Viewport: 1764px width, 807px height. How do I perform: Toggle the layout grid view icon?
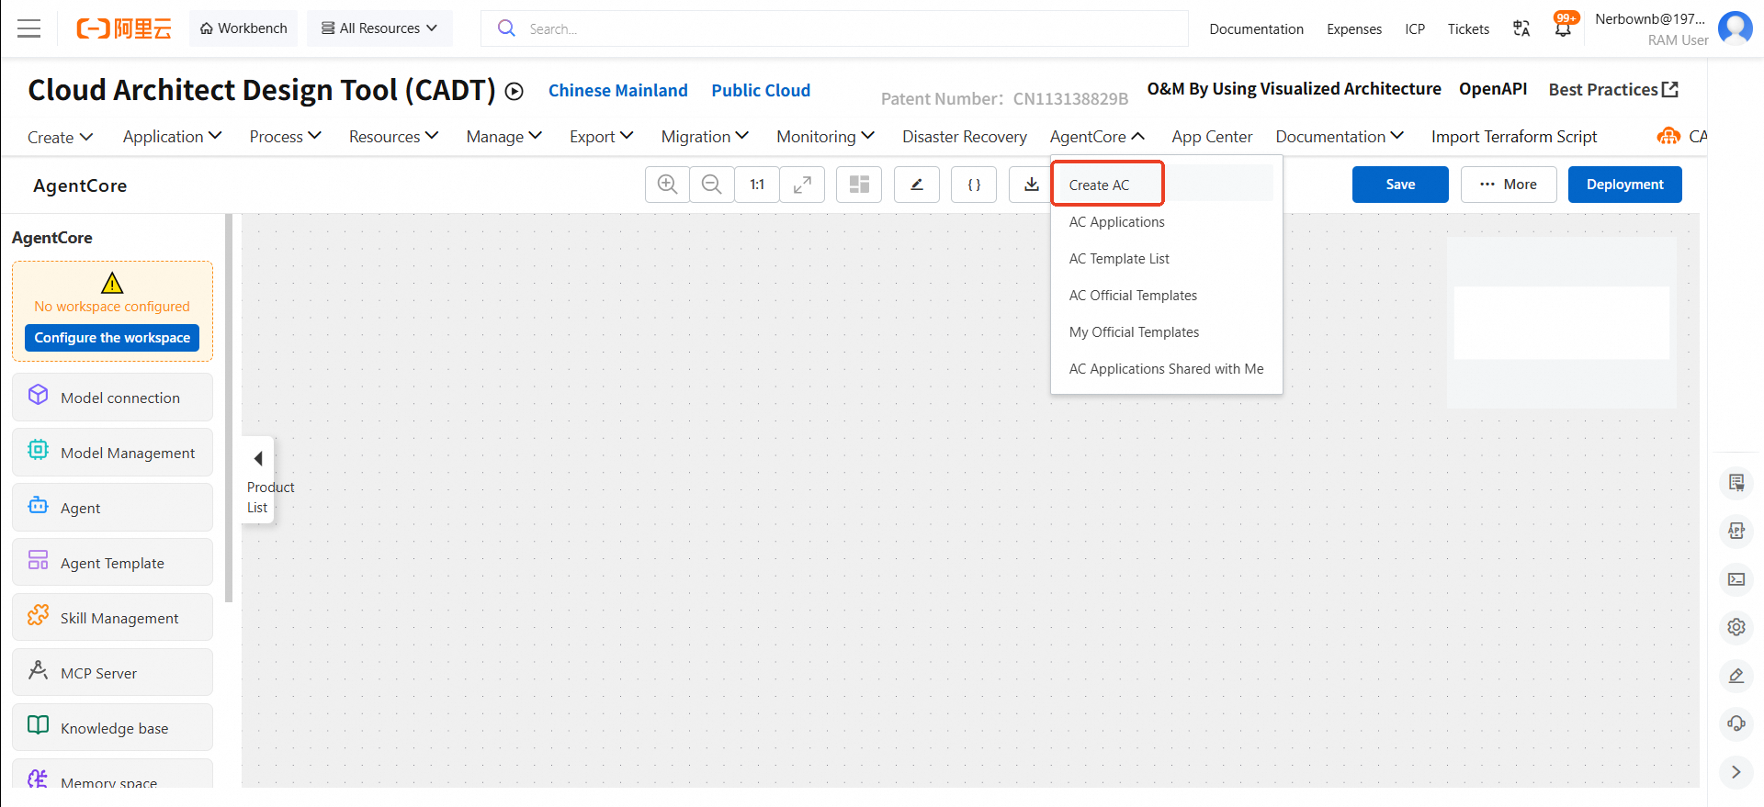click(x=859, y=185)
